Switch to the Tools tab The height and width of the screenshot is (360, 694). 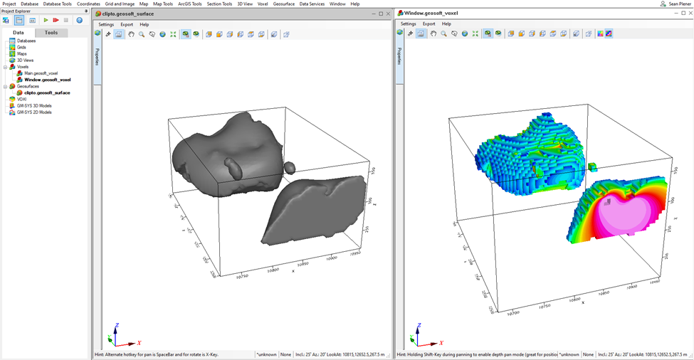51,33
